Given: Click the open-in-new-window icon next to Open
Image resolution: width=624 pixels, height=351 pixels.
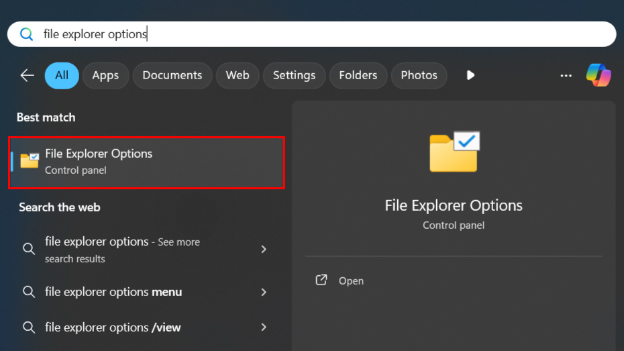Looking at the screenshot, I should [321, 280].
